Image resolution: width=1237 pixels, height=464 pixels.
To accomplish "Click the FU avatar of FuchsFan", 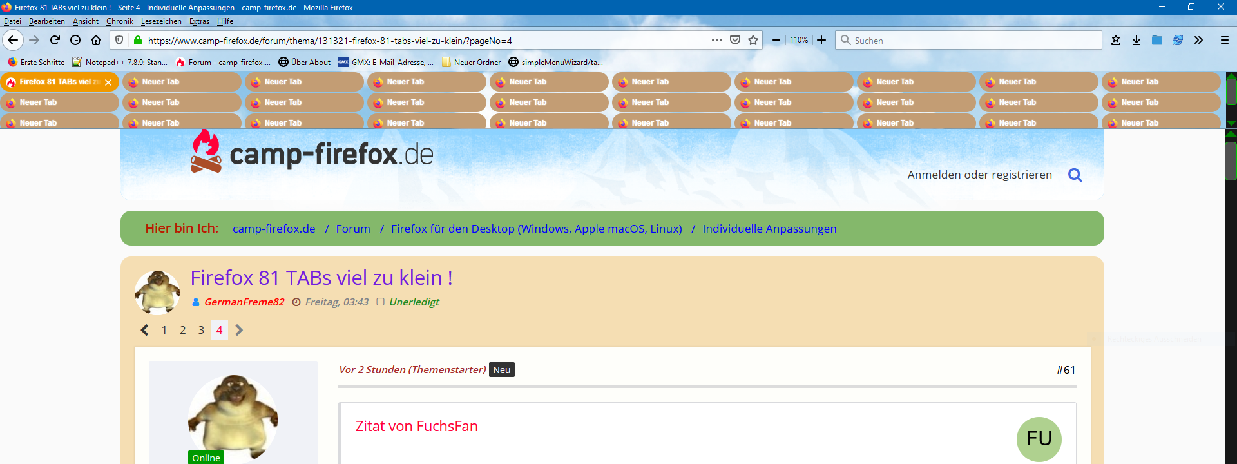I will click(x=1039, y=439).
